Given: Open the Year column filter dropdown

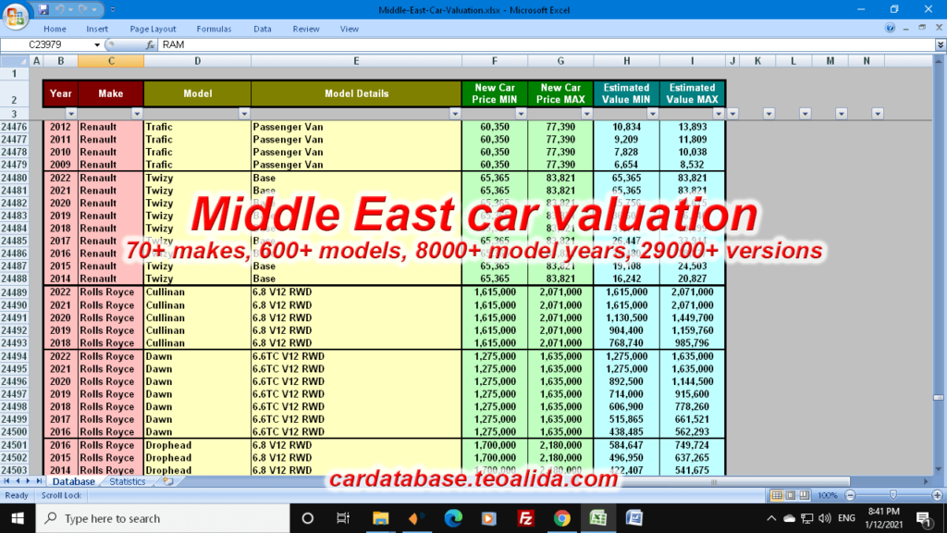Looking at the screenshot, I should pyautogui.click(x=70, y=112).
